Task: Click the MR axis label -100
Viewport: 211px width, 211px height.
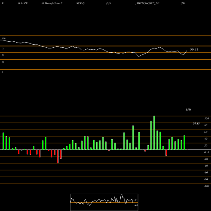Action: tap(207, 186)
